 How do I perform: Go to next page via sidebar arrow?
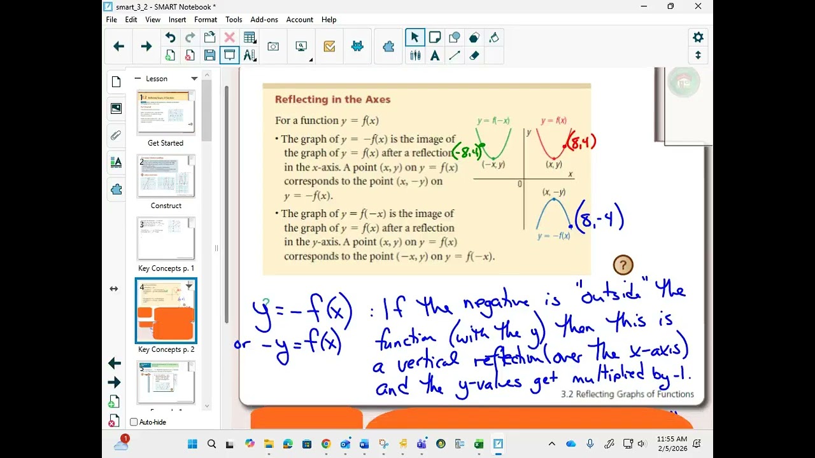pos(115,382)
